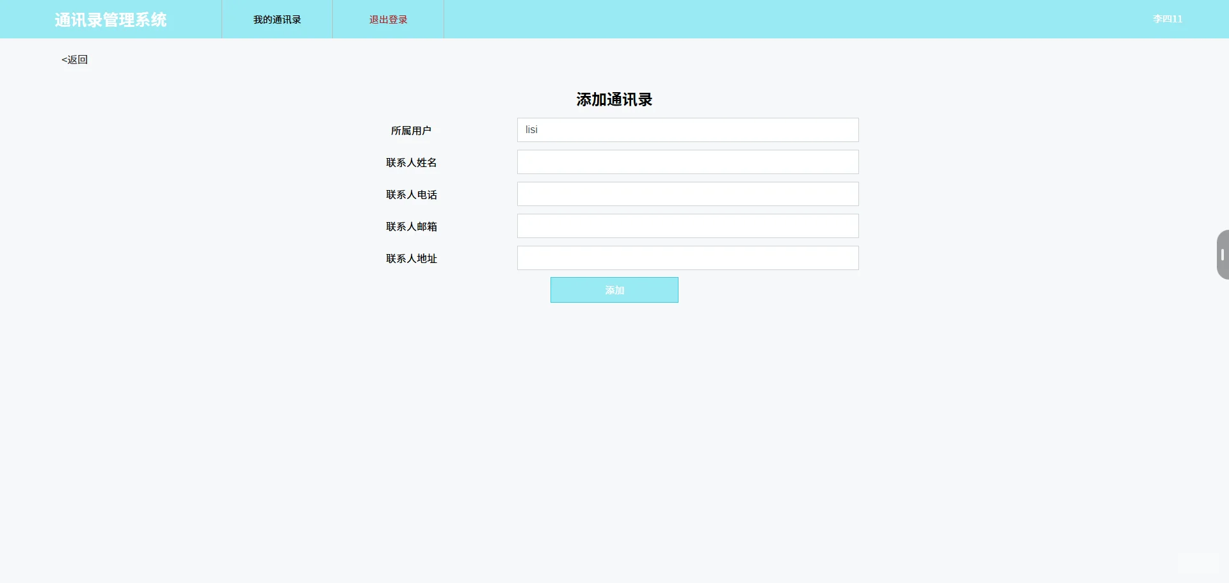This screenshot has height=583, width=1229.
Task: Click the 添加通讯录 page heading
Action: (614, 99)
